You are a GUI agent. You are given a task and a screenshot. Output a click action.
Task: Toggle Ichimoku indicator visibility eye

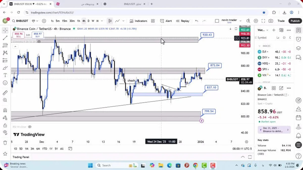39,42
